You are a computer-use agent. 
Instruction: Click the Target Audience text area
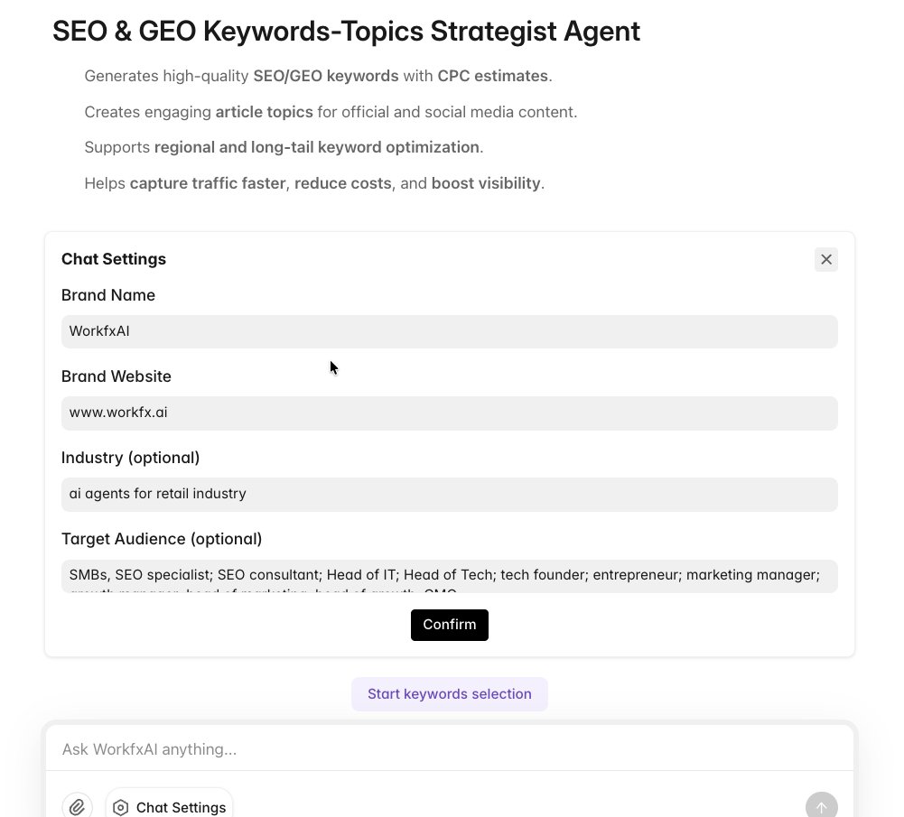(x=449, y=575)
